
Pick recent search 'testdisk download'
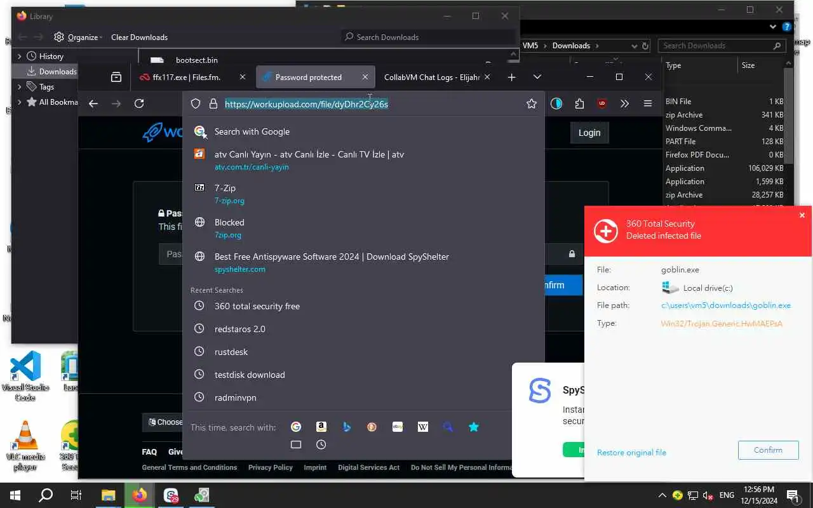(363, 375)
